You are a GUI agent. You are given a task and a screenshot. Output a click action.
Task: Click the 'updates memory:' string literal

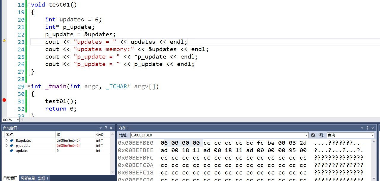(104, 49)
